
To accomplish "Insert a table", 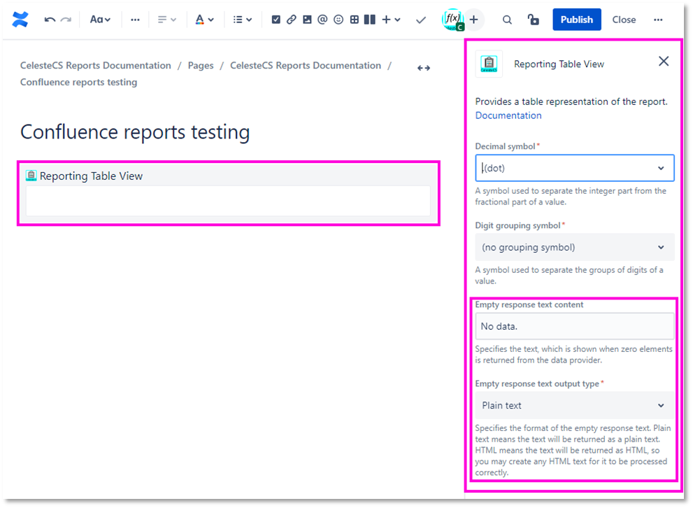I will 354,20.
